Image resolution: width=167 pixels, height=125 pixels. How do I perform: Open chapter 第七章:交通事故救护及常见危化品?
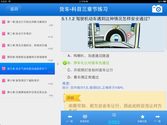(x=27, y=92)
